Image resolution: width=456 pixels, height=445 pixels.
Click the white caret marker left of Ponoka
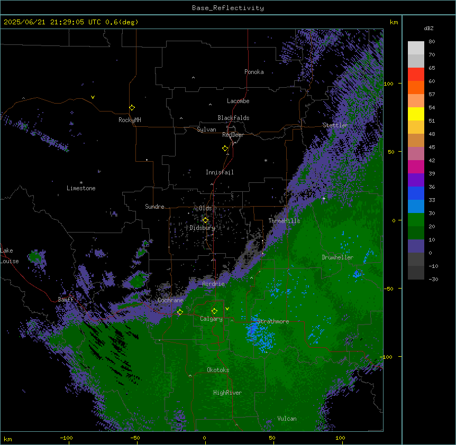coord(193,78)
